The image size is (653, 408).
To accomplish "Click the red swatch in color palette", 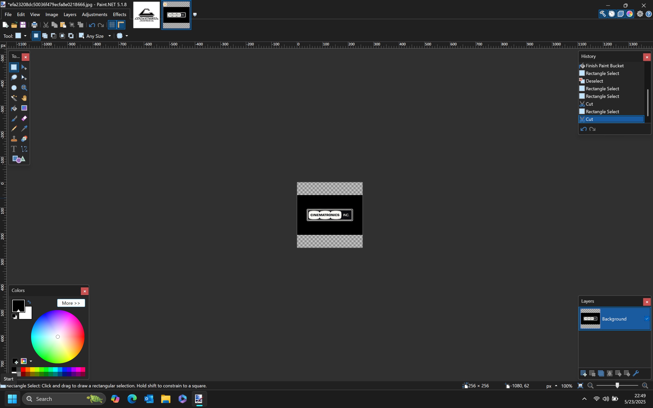I will tap(23, 369).
